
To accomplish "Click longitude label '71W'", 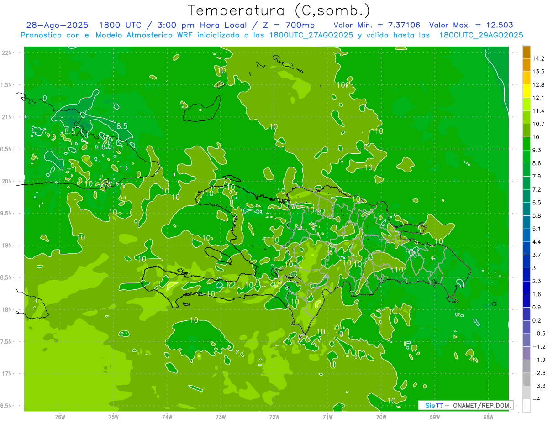I will (x=327, y=417).
